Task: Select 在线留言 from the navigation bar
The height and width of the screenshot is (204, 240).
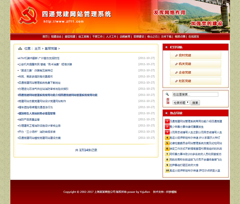Action: [194, 37]
